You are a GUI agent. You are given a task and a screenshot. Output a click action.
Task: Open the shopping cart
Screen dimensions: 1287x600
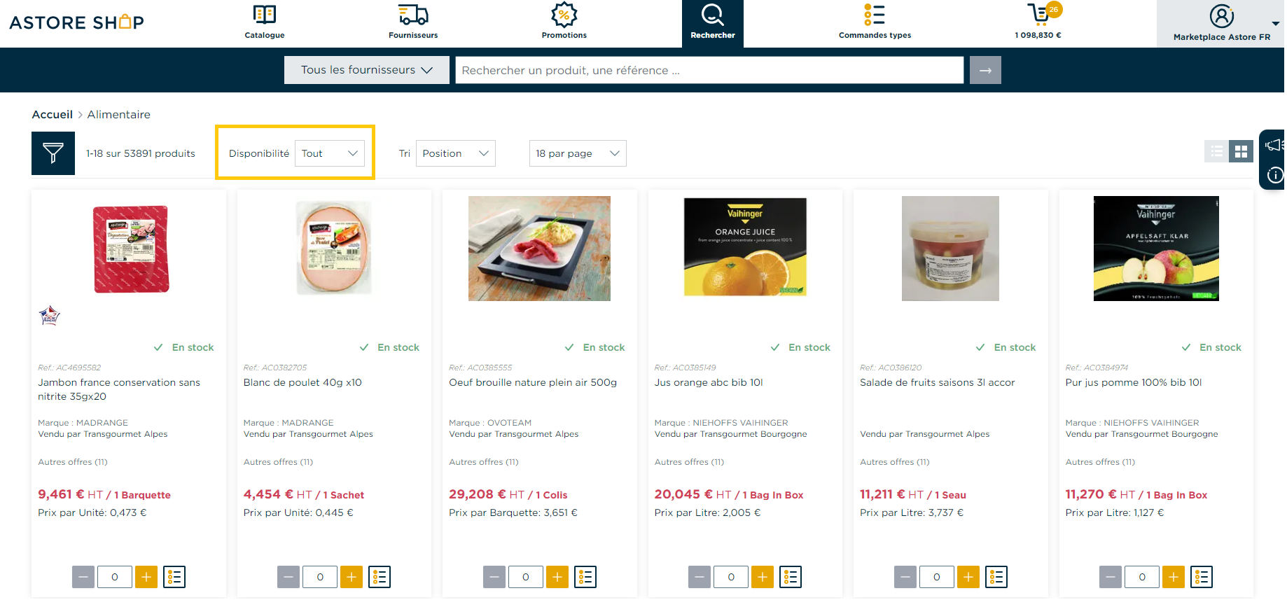pyautogui.click(x=1039, y=21)
